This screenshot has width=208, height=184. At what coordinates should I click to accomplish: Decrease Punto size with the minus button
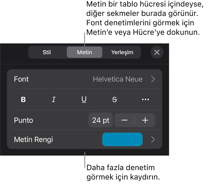tap(125, 120)
